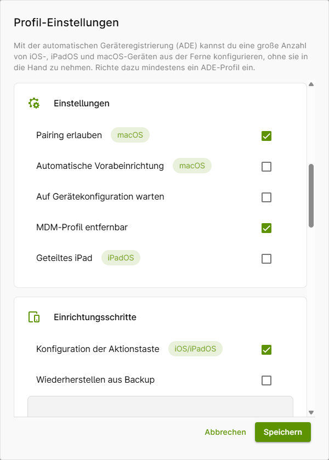Viewport: 329px width, 460px height.
Task: Select the macOS tag beside Automatische Vorabeinrichtung
Action: click(192, 167)
